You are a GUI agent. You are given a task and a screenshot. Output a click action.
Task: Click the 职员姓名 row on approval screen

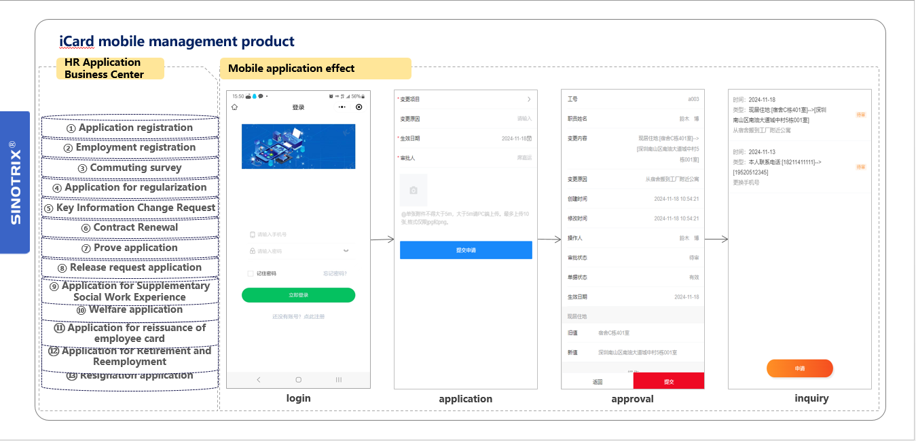[x=633, y=119]
